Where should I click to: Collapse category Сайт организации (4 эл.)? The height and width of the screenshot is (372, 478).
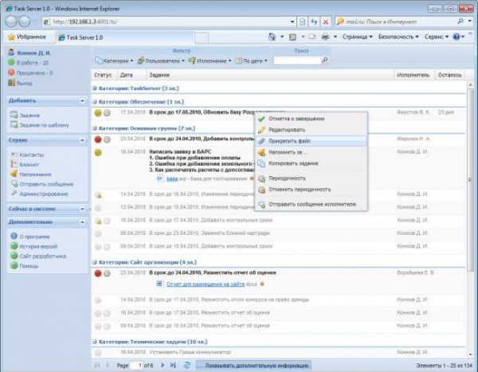95,262
